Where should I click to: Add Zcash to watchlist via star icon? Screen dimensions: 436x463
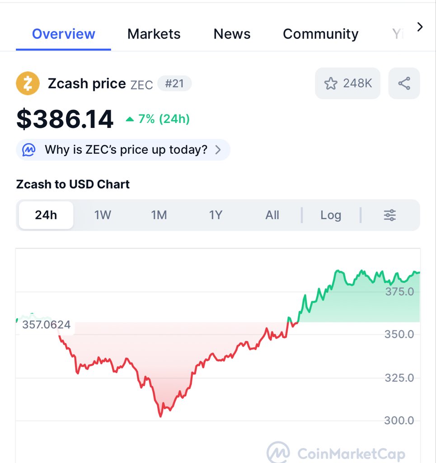click(331, 83)
